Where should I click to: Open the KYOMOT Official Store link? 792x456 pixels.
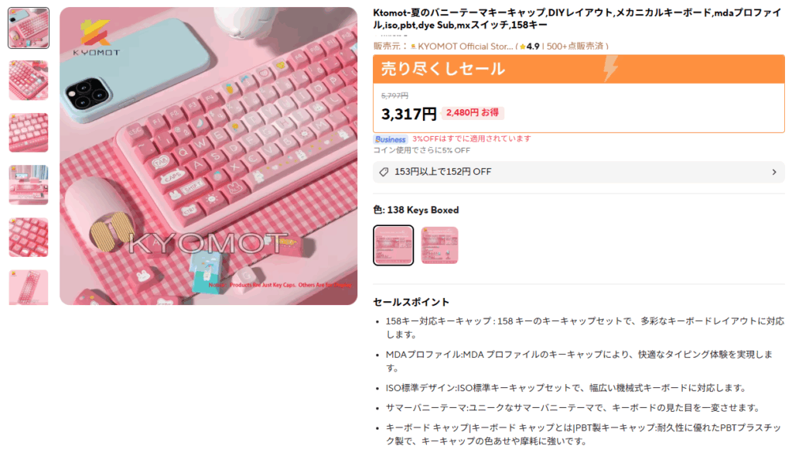(465, 46)
